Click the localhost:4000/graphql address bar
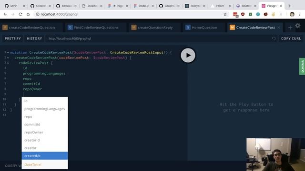The image size is (305, 171). click(x=128, y=14)
